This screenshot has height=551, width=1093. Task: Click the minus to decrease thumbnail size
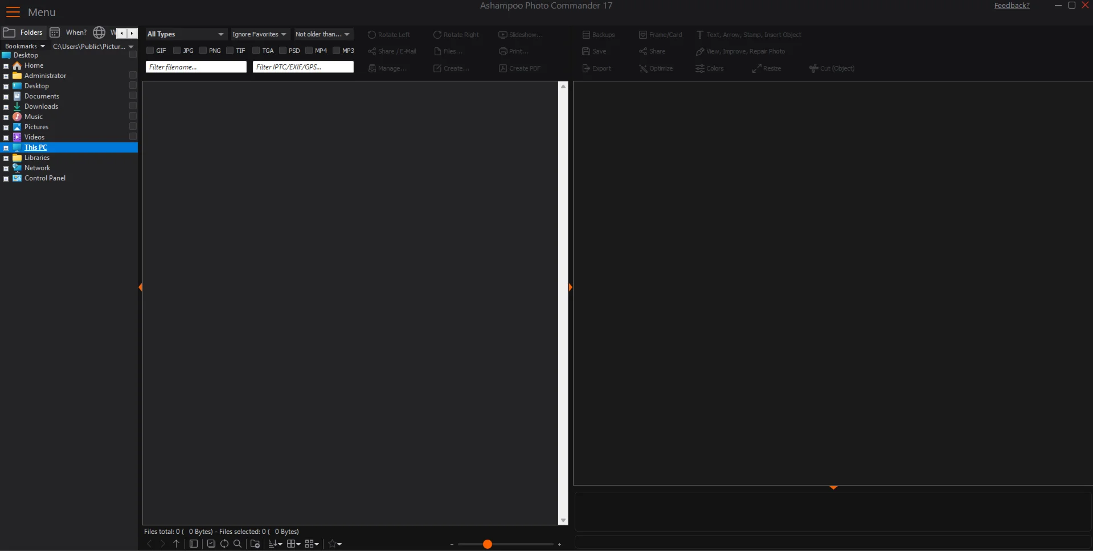452,544
